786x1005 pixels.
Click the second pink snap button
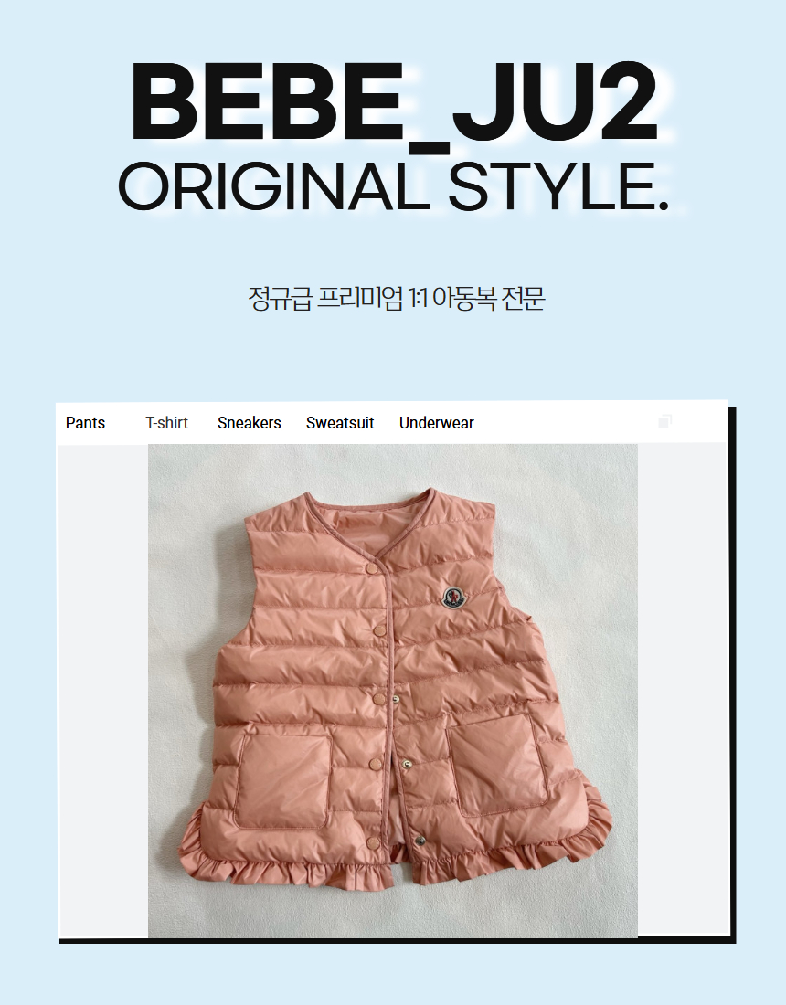(x=380, y=630)
